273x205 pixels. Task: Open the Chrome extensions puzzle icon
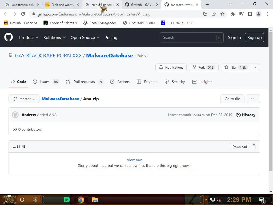[233, 14]
